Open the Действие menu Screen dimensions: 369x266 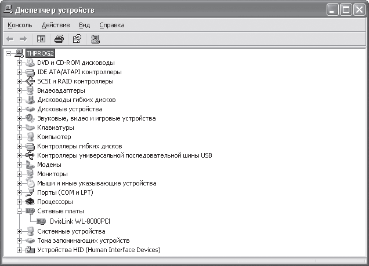pyautogui.click(x=56, y=25)
